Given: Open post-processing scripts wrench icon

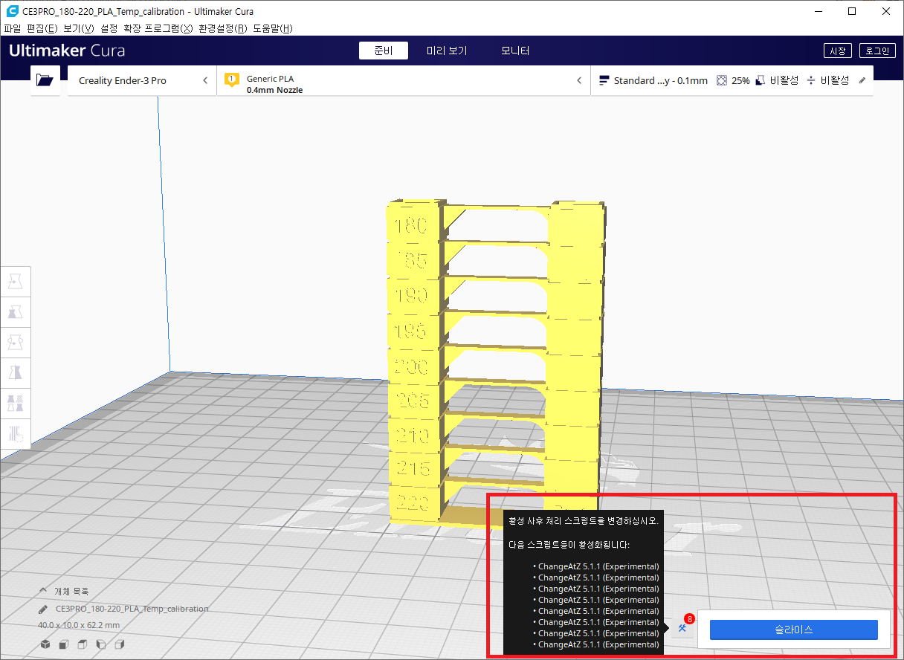Looking at the screenshot, I should click(682, 629).
